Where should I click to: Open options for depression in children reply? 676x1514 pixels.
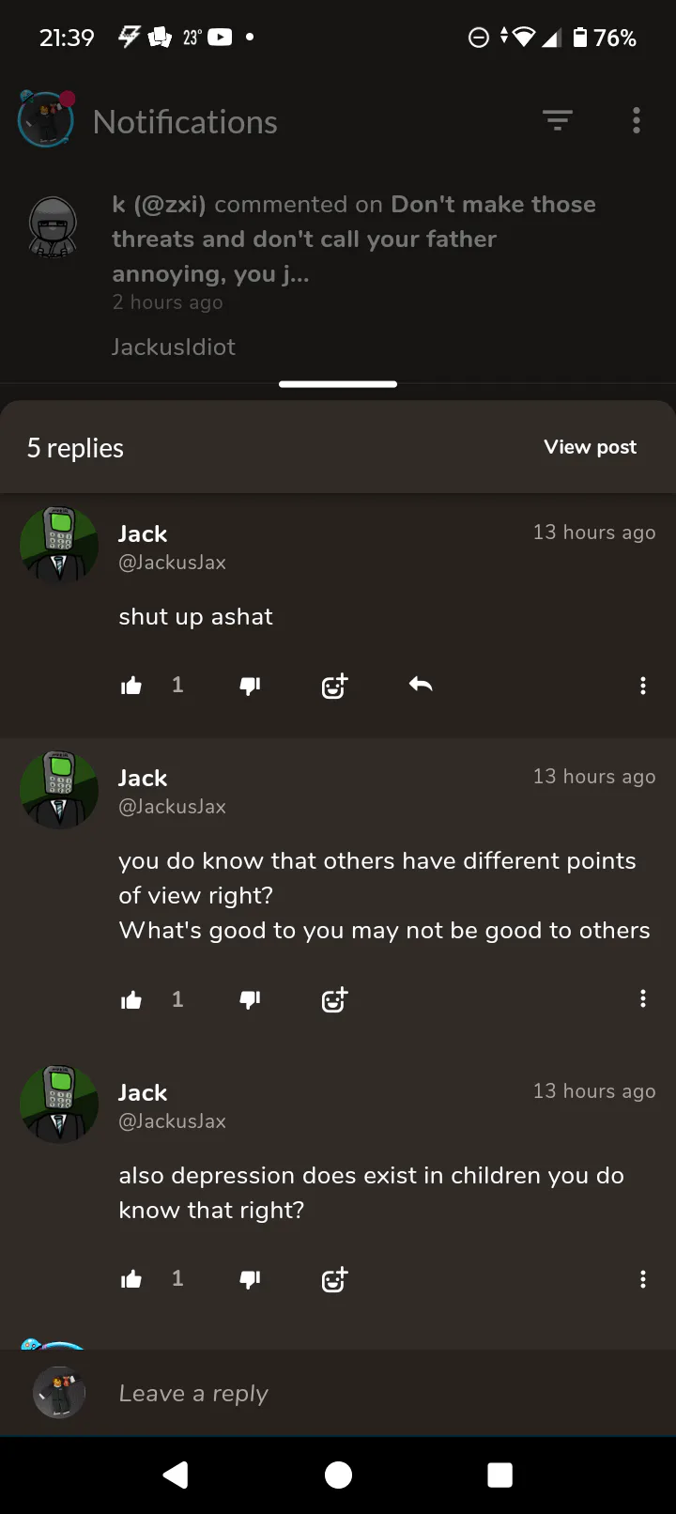pos(643,1279)
